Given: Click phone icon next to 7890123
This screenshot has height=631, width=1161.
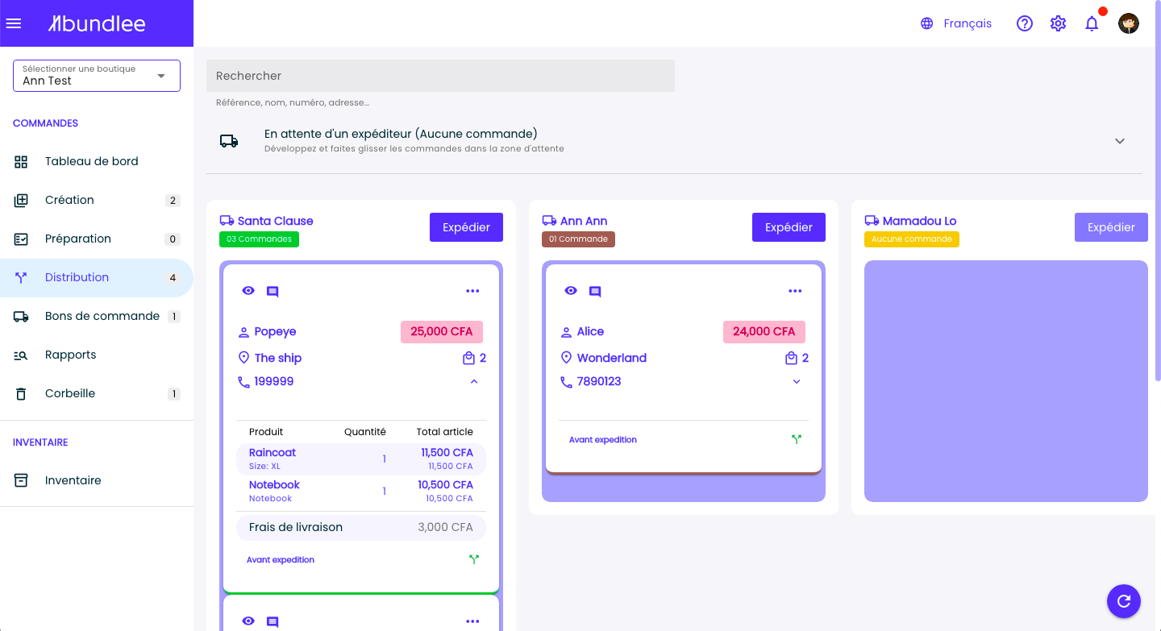Looking at the screenshot, I should point(567,382).
